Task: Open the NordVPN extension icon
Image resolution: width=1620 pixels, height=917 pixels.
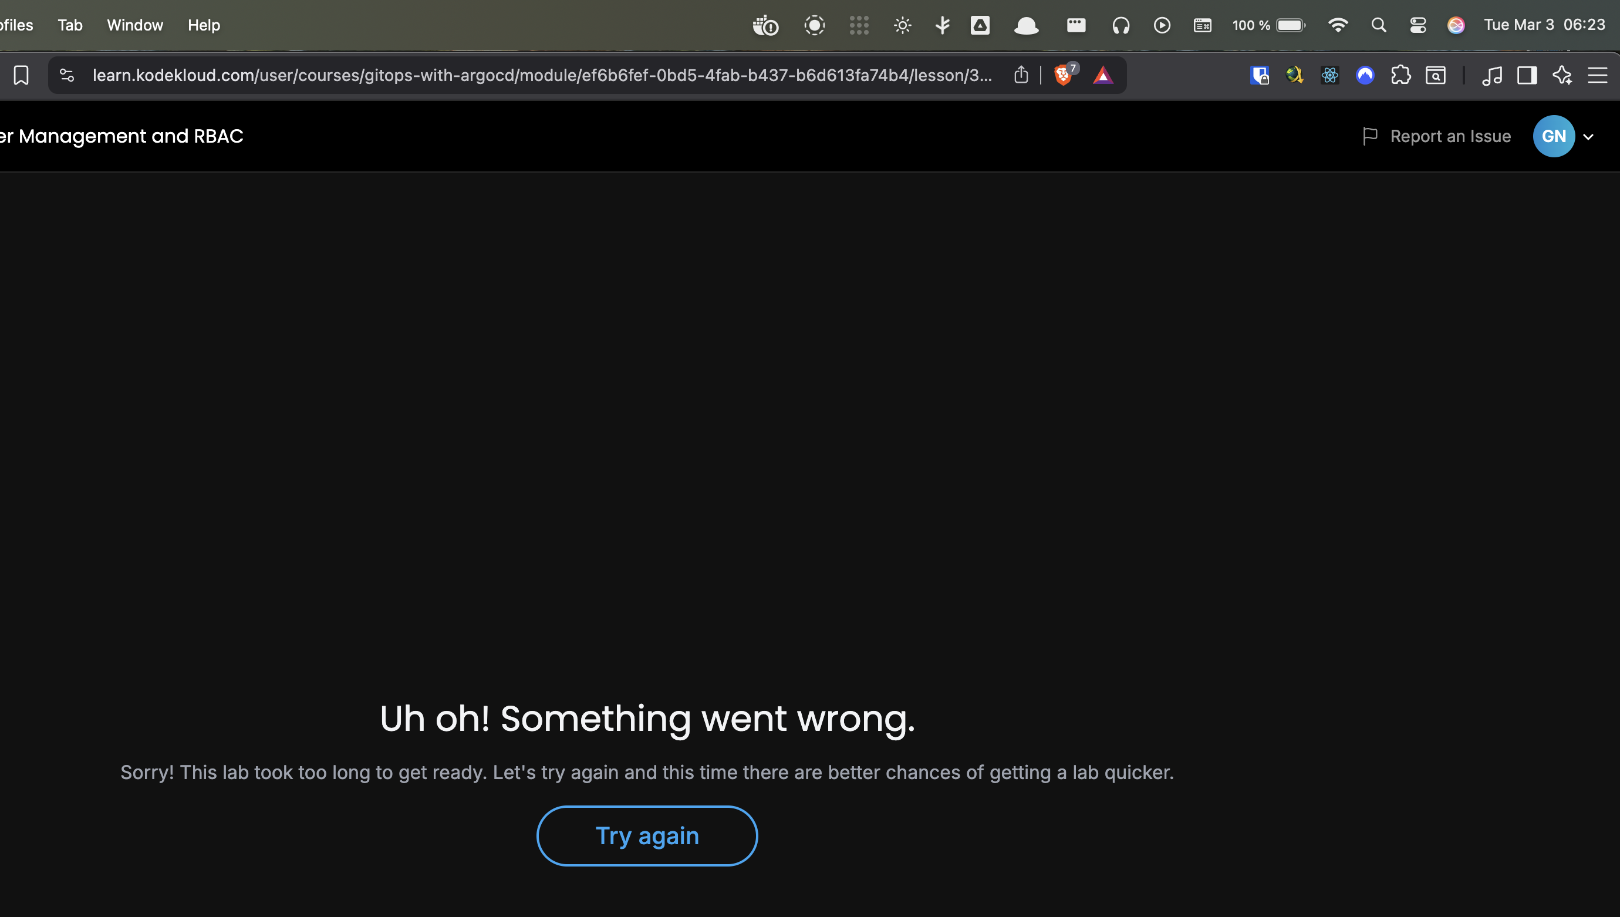Action: tap(1365, 76)
